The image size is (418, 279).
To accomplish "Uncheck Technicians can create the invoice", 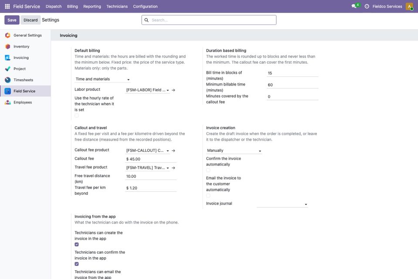I will coord(77,245).
